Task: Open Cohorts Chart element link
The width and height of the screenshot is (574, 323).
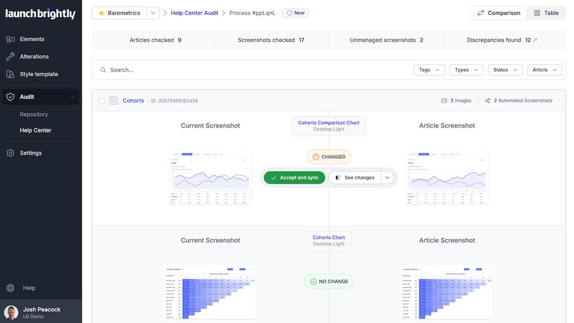Action: (x=329, y=237)
